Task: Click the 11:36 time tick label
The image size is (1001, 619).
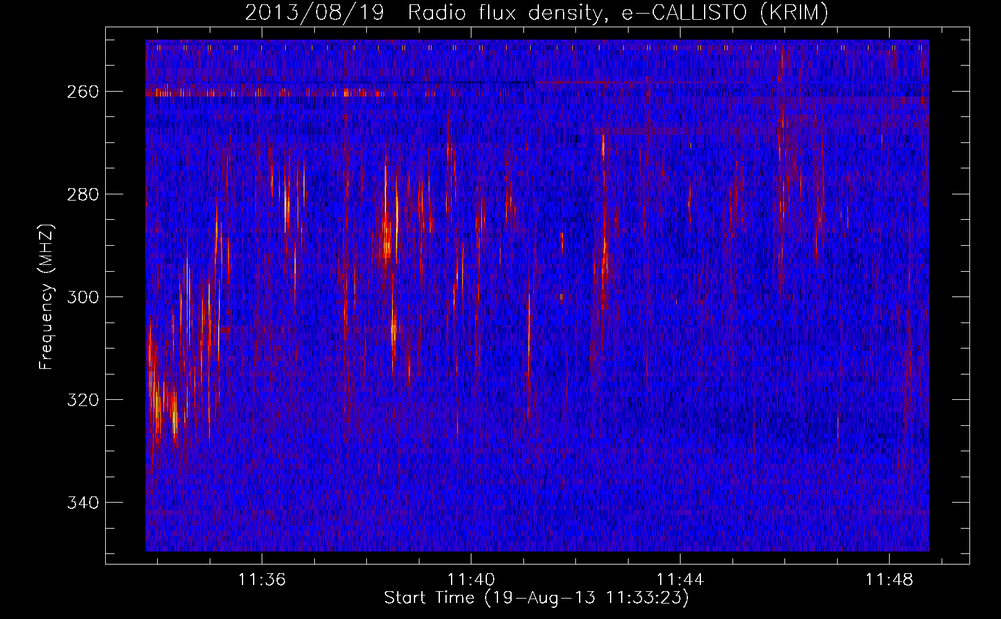Action: (x=262, y=580)
